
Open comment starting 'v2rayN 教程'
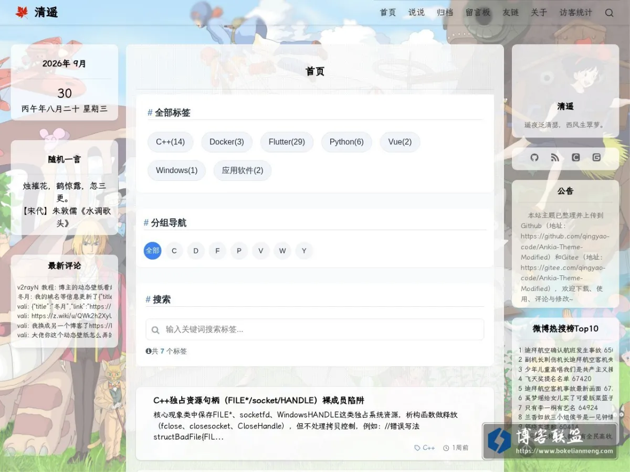point(65,287)
